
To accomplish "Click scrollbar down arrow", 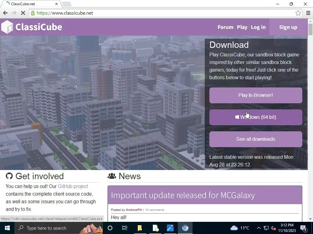I will (x=310, y=219).
